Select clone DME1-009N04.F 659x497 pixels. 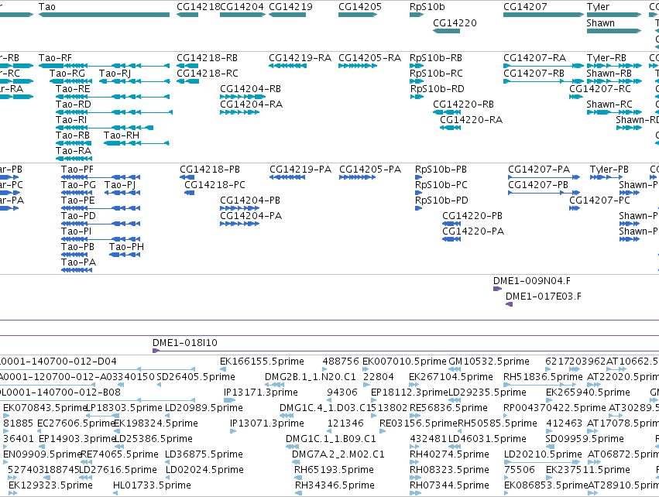coord(498,289)
